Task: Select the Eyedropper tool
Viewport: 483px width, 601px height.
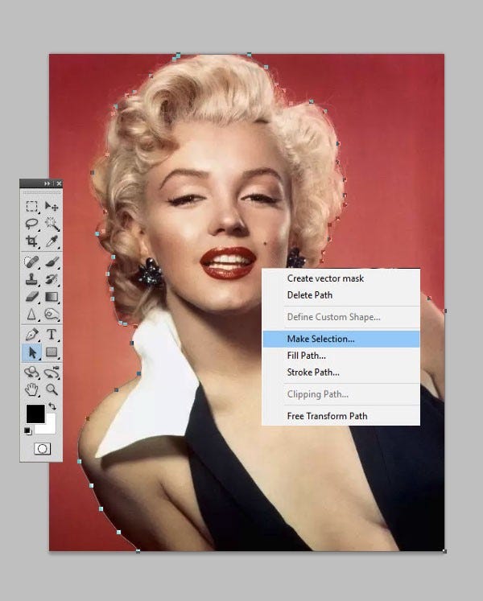Action: [52, 241]
